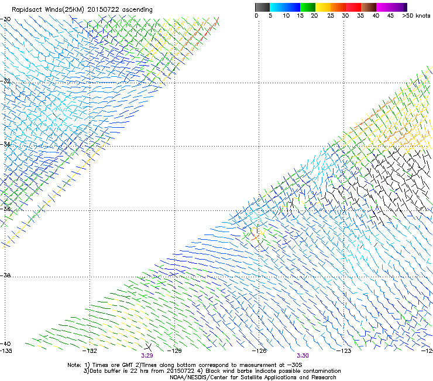Click the magenta 40-45 knots legend swatch
This screenshot has width=433, height=381.
pos(384,7)
